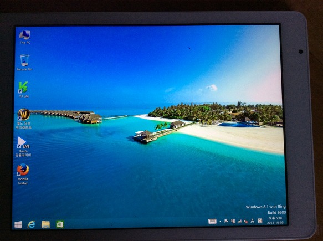Open the network signal tray icon
This screenshot has width=323, height=241.
pyautogui.click(x=239, y=221)
